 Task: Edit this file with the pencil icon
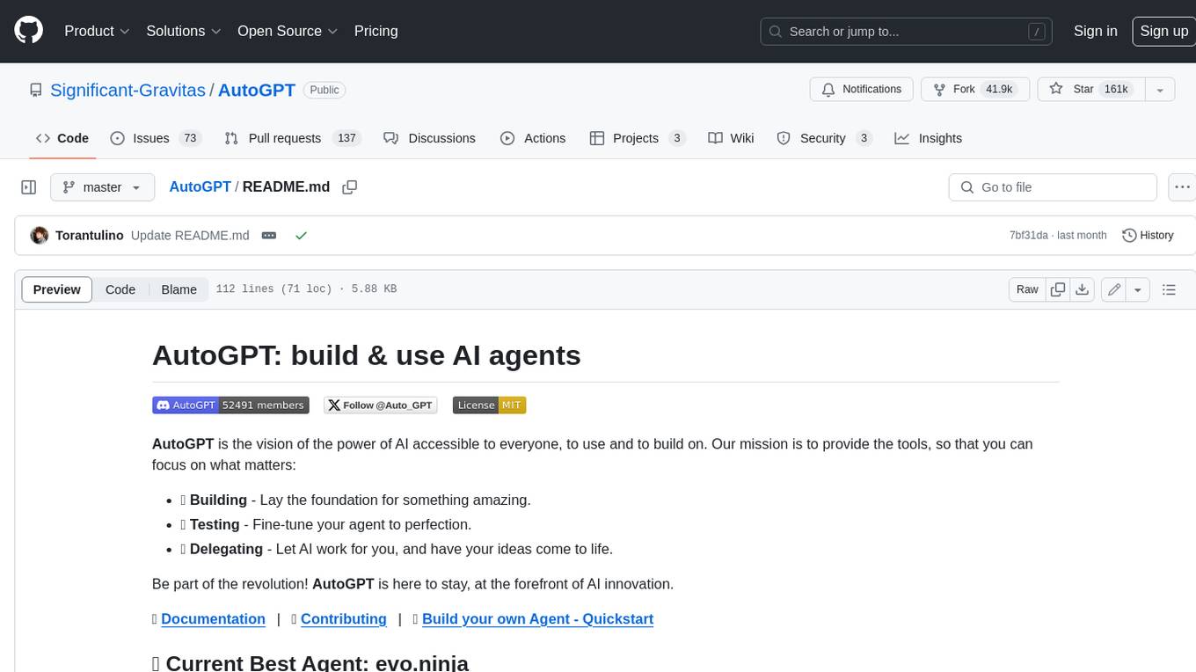(1114, 289)
